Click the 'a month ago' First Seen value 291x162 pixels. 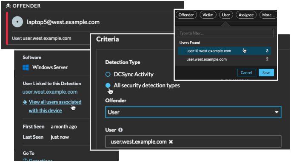coord(64,127)
